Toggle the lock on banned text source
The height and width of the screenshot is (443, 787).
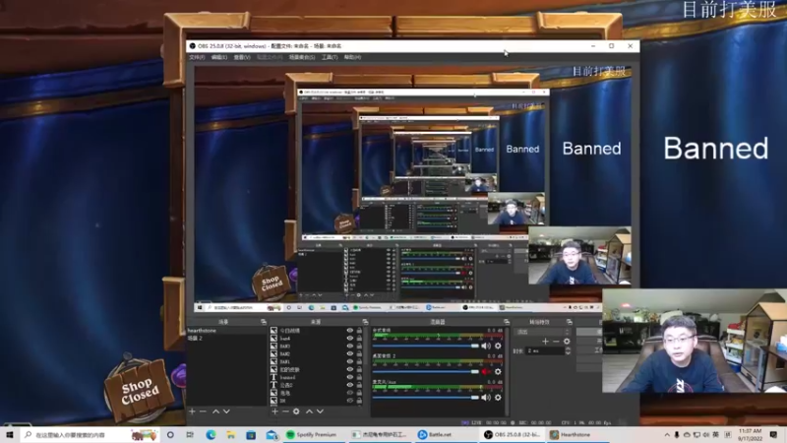click(x=359, y=377)
